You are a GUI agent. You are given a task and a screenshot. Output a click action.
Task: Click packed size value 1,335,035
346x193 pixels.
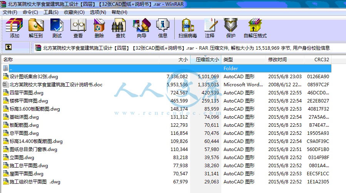click(208, 85)
